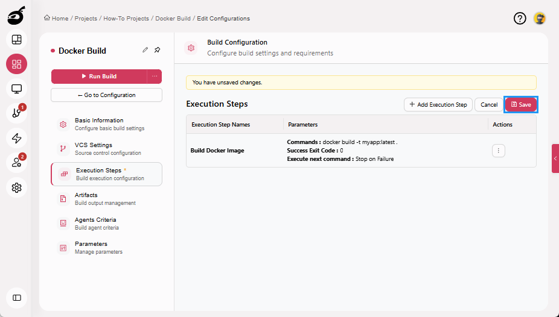Screen dimensions: 559x317
Task: Edit Docker Build name with pencil icon
Action: [x=145, y=50]
